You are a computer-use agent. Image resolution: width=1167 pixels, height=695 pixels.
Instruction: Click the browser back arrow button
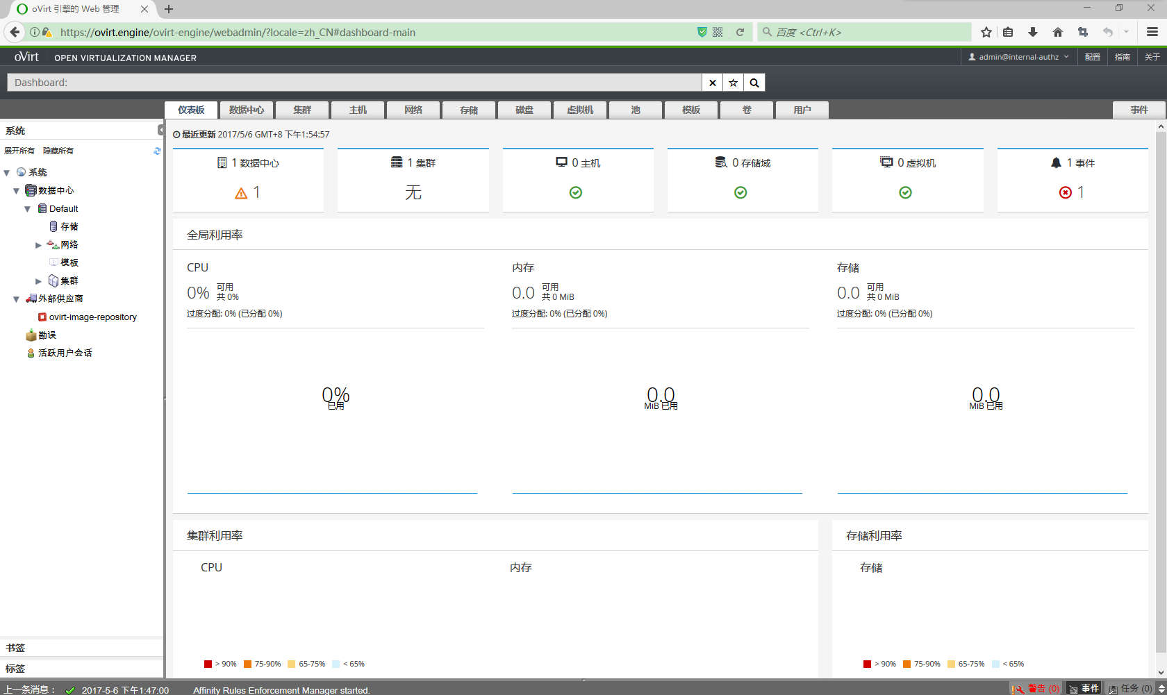(x=15, y=32)
